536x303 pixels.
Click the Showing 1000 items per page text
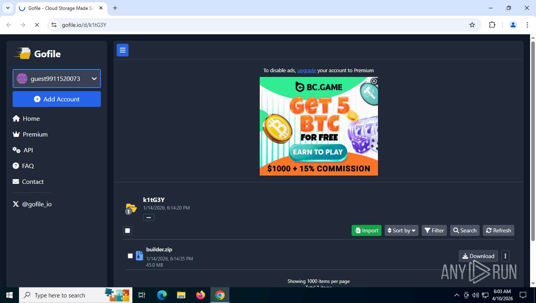318,281
